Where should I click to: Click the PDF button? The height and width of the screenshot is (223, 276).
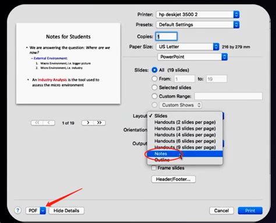pyautogui.click(x=33, y=211)
